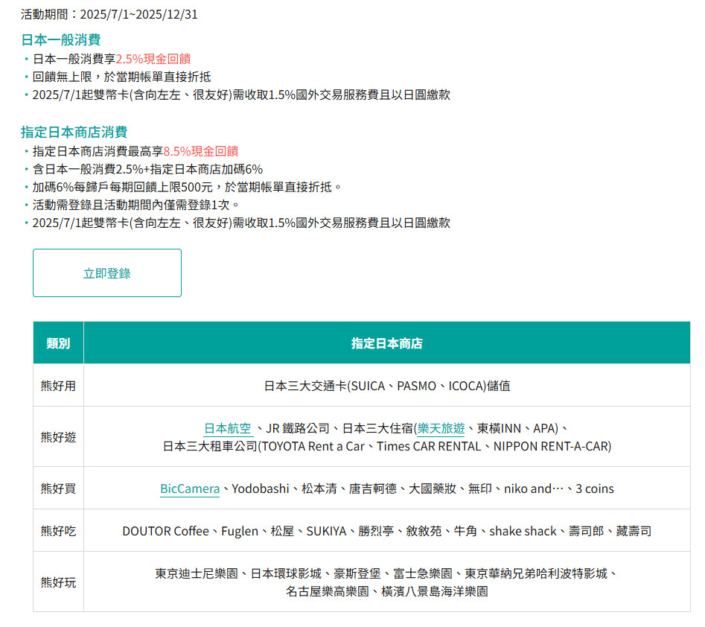Click the DOUTOR Coffee restaurant list cell
Screen dimensions: 705x627
pyautogui.click(x=386, y=531)
